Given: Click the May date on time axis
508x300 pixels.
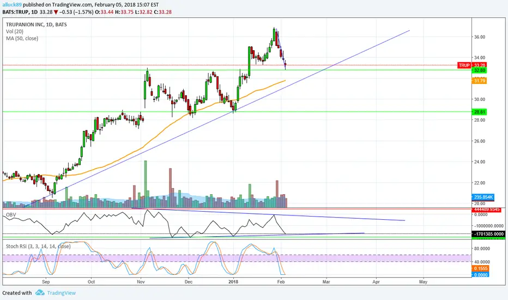Looking at the screenshot, I should point(423,281).
